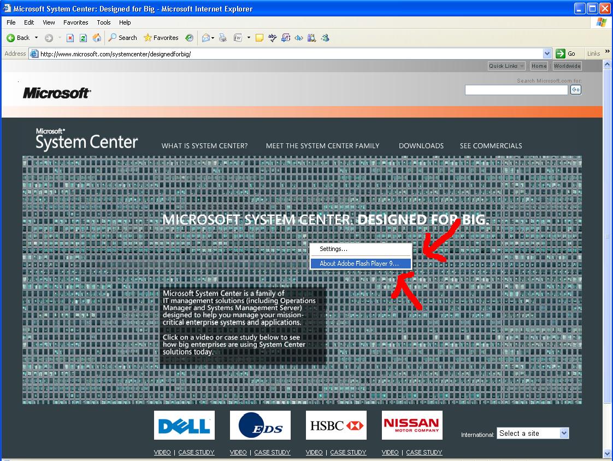Click the Back navigation button
The image size is (613, 461).
click(18, 38)
